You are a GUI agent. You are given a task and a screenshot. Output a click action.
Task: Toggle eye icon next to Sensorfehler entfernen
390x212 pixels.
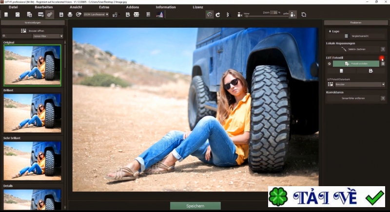[383, 98]
